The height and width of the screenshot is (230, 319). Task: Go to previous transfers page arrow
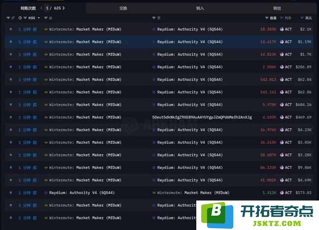pyautogui.click(x=42, y=8)
